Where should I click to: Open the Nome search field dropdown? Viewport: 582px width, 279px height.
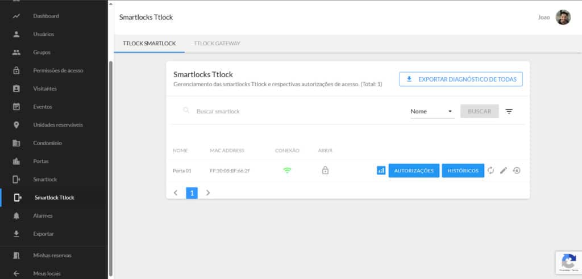coord(433,111)
